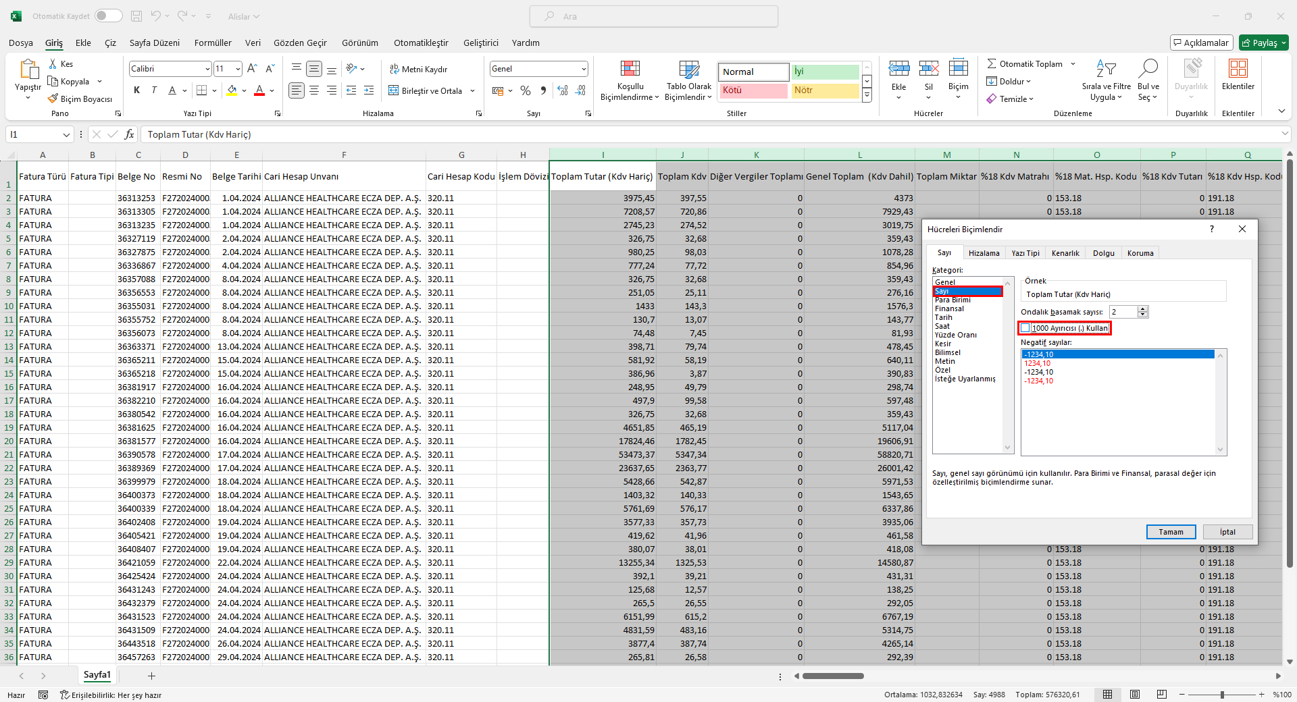Click the Paylaş share button

1264,43
